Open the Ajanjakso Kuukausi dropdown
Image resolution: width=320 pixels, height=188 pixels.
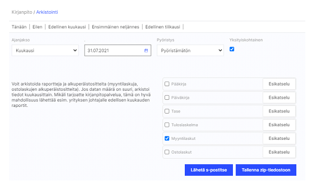45,51
